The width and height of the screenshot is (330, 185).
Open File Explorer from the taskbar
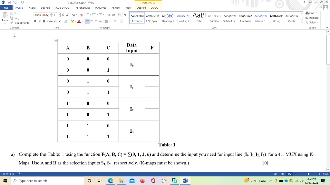[x=121, y=181]
